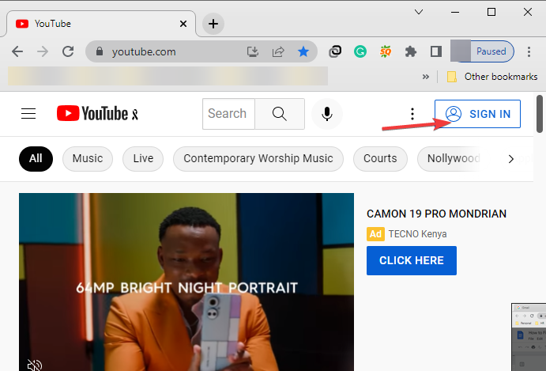Open Chrome three-dot menu
Screen dimensions: 546x371
[x=529, y=51]
